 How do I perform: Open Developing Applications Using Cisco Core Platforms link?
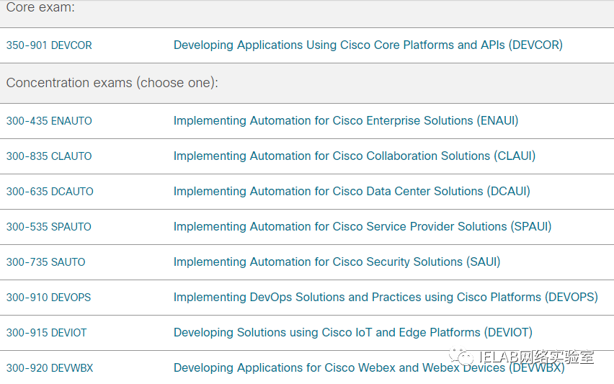368,45
